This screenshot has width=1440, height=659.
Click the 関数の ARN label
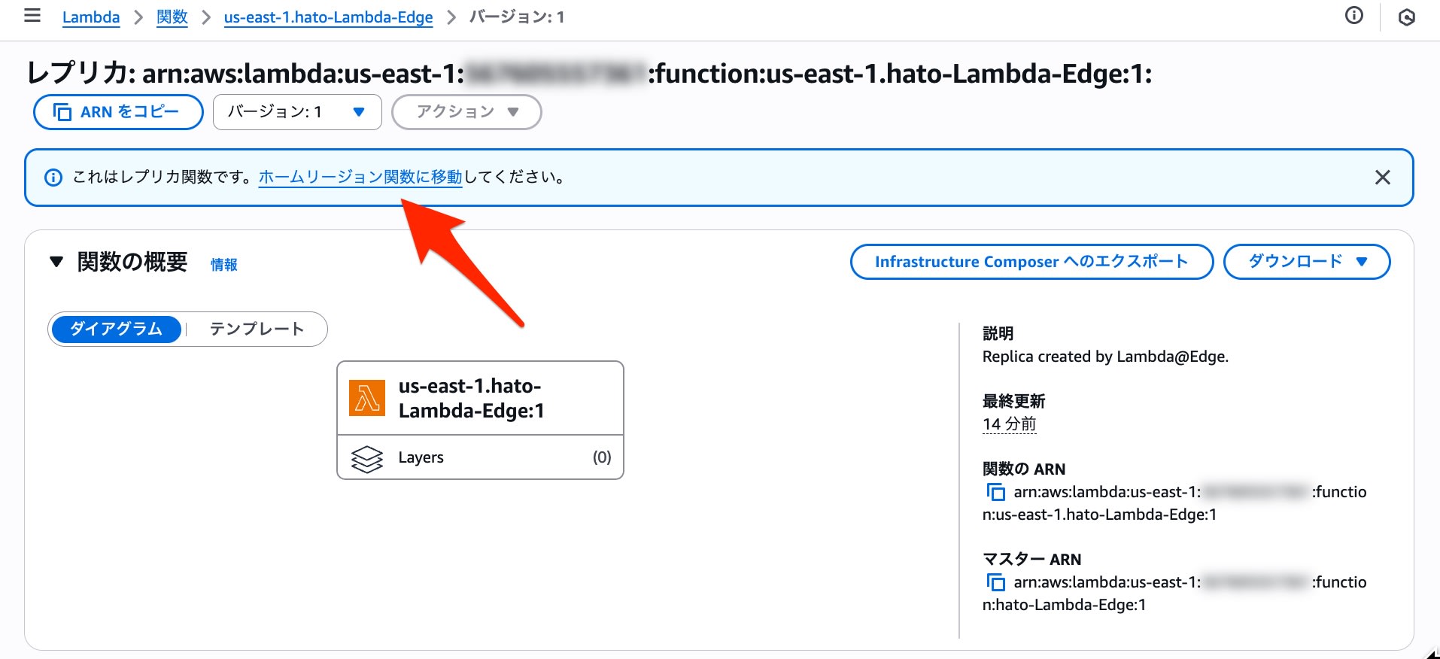1024,469
